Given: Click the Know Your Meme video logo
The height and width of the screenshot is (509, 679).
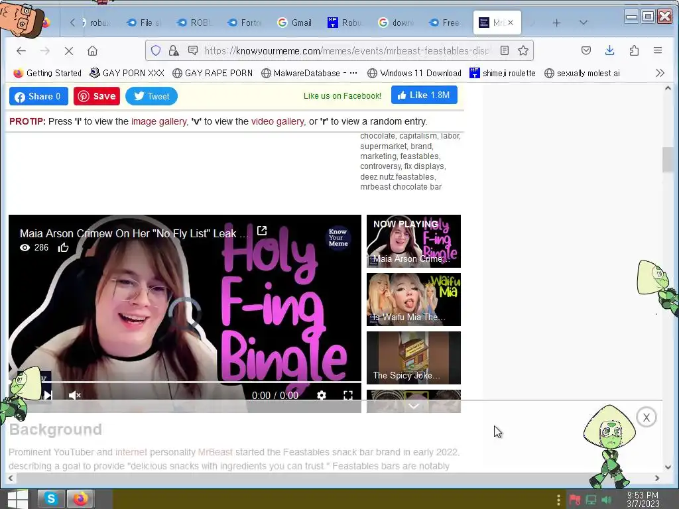Looking at the screenshot, I should 338,237.
